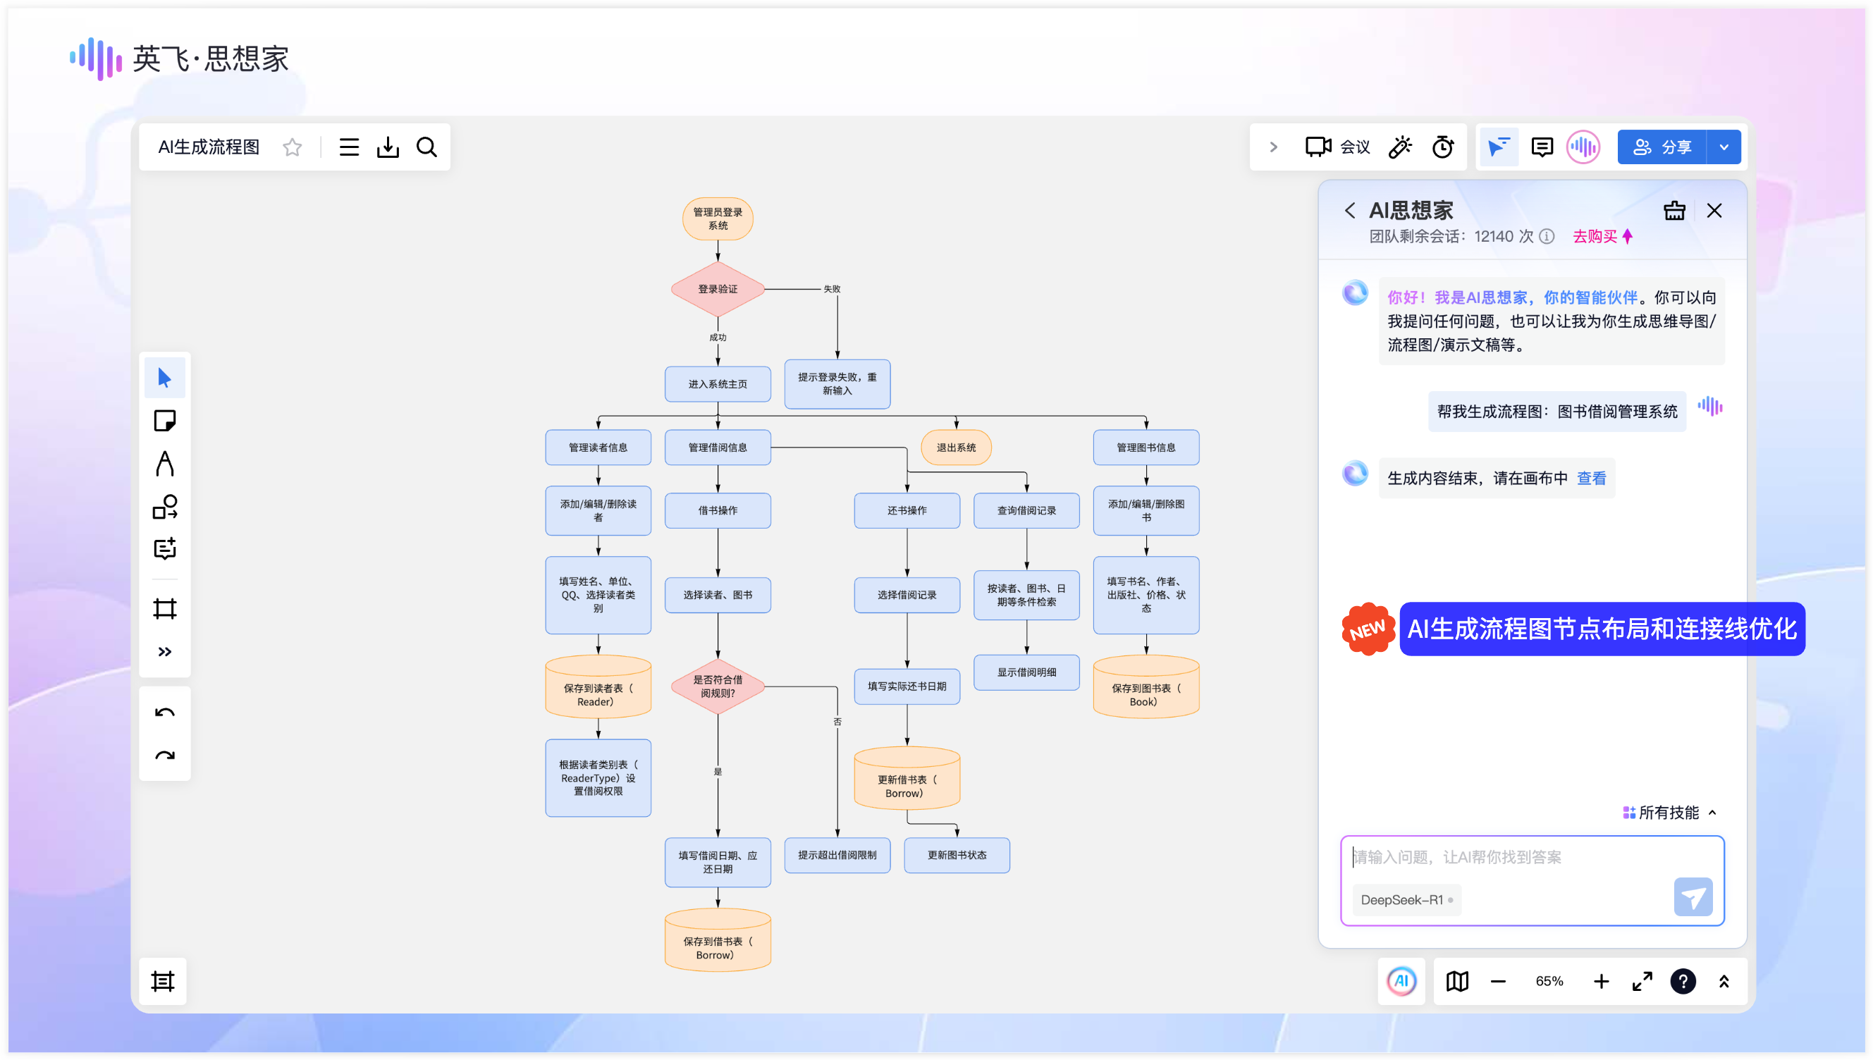Select the 保存到读者表 (Reader) cylinder node
Viewport: 1873px width, 1060px height.
(598, 686)
